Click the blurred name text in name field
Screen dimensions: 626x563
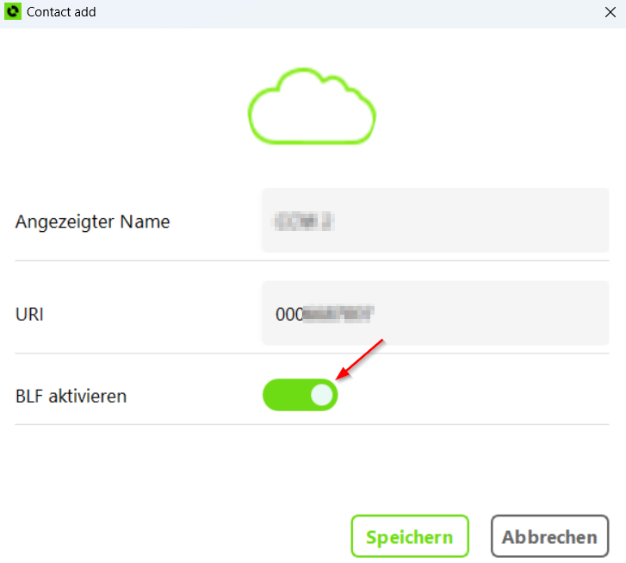[x=303, y=222]
